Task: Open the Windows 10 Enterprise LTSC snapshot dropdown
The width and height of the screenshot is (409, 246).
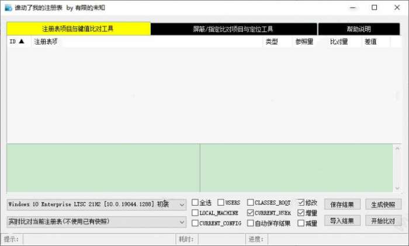Action: 96,205
